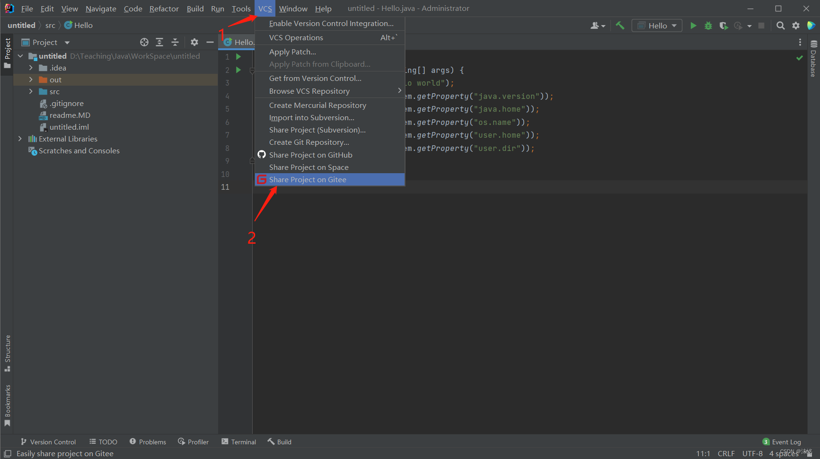Choose Get from Version Control
Screen dimensions: 820x459
(330, 78)
